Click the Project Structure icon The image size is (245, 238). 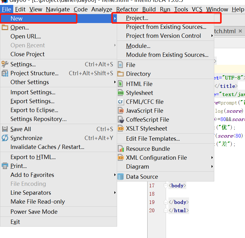(x=5, y=73)
